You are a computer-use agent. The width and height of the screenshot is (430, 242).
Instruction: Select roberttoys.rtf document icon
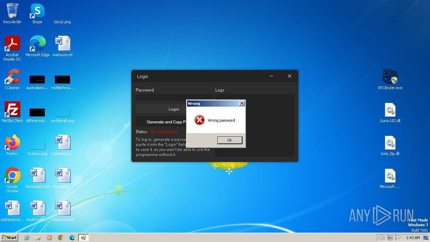62,211
